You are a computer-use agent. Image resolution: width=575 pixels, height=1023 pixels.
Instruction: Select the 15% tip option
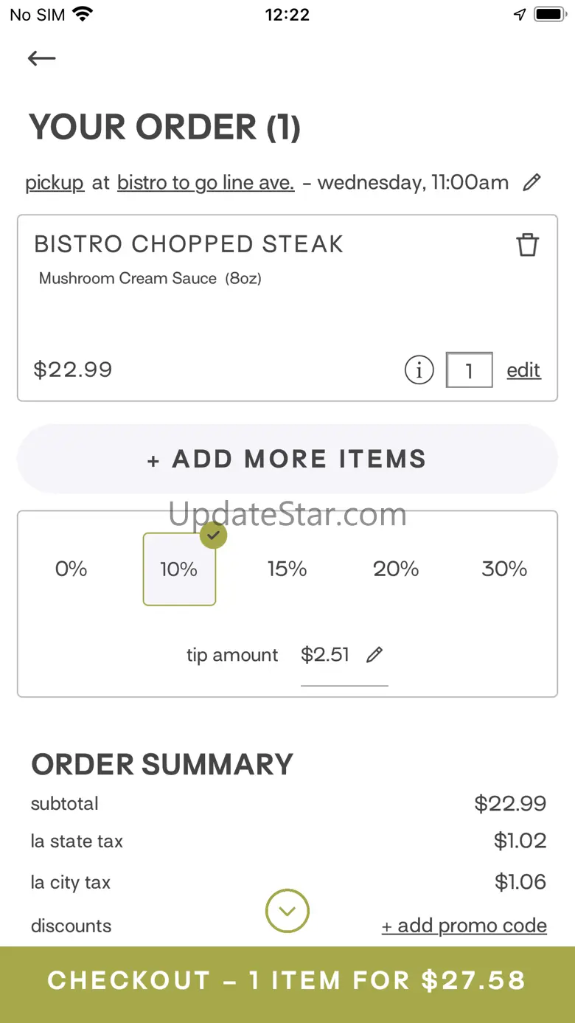(287, 569)
